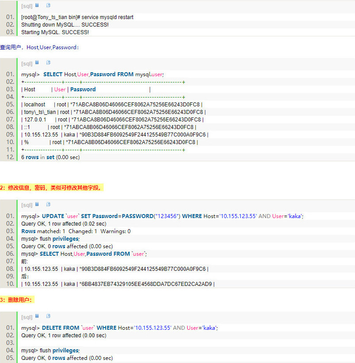Click the '127.0.0.1 | root' table row
Image resolution: width=355 pixels, height=363 pixels.
tap(112, 120)
